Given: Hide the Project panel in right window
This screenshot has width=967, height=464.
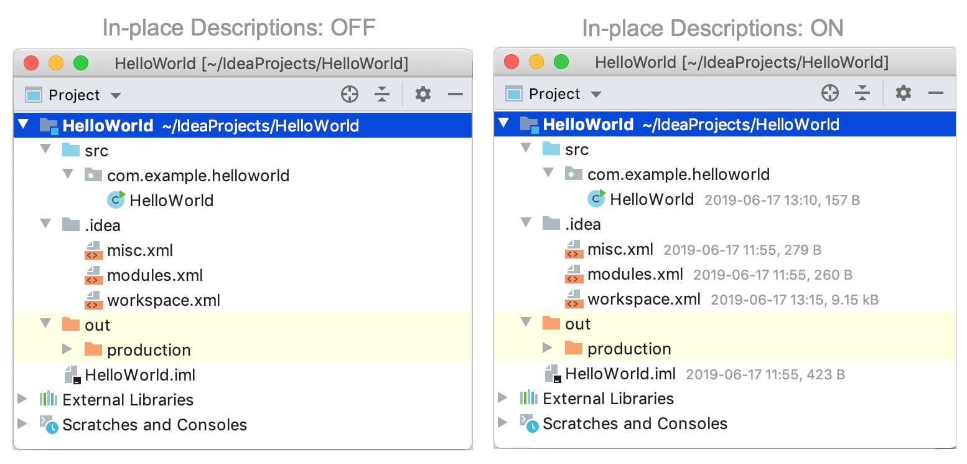Looking at the screenshot, I should (936, 93).
